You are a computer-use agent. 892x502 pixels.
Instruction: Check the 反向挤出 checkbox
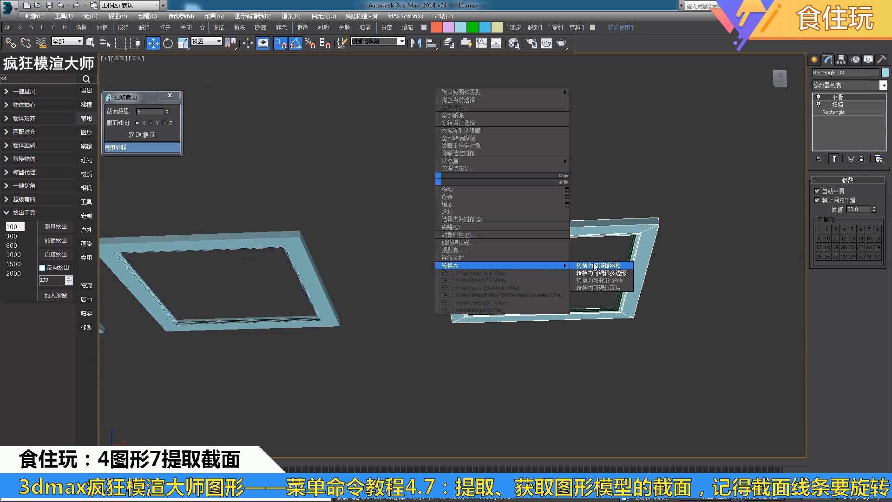pos(42,268)
